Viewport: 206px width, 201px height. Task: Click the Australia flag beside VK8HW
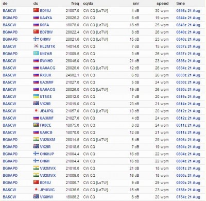[36, 196]
